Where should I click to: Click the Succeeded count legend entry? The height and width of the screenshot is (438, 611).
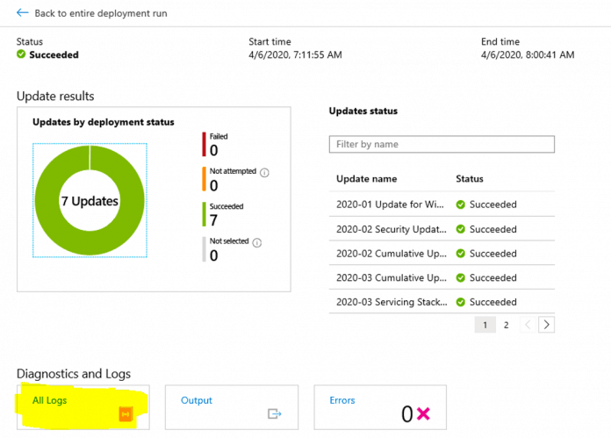(x=222, y=214)
